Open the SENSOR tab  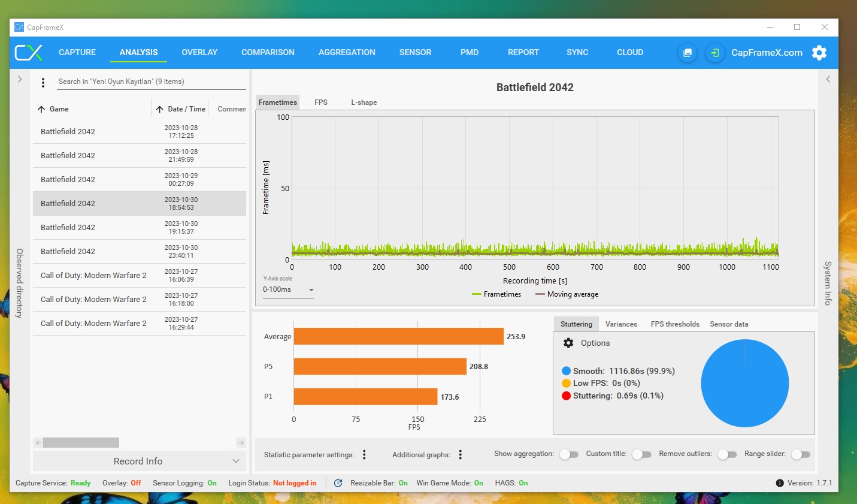click(415, 53)
